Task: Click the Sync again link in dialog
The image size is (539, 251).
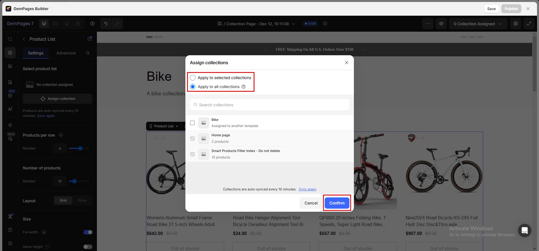Action: 307,189
